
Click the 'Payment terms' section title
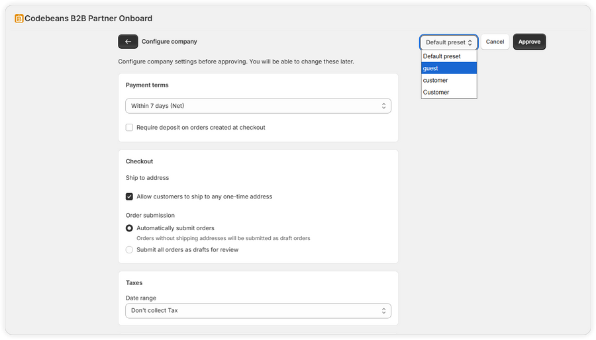(147, 85)
